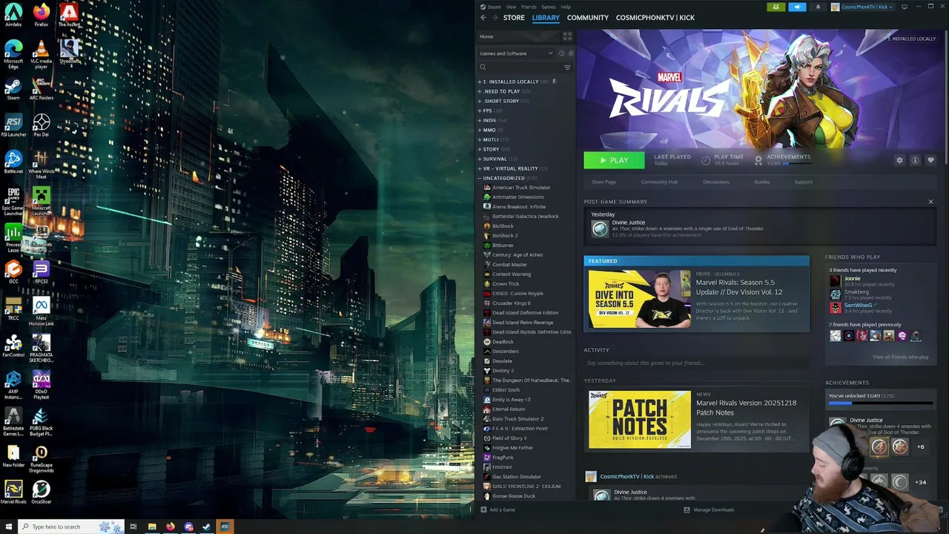Open the Games menu
The height and width of the screenshot is (534, 949).
click(549, 7)
